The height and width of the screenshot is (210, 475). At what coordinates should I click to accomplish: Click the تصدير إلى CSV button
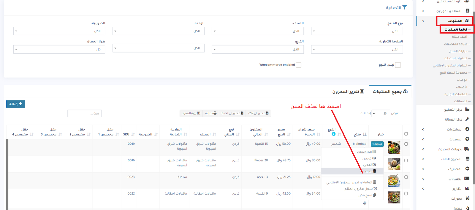click(258, 113)
